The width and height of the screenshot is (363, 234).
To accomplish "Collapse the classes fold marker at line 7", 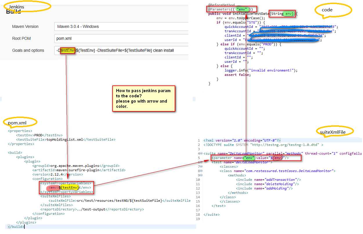I will click(202, 167).
